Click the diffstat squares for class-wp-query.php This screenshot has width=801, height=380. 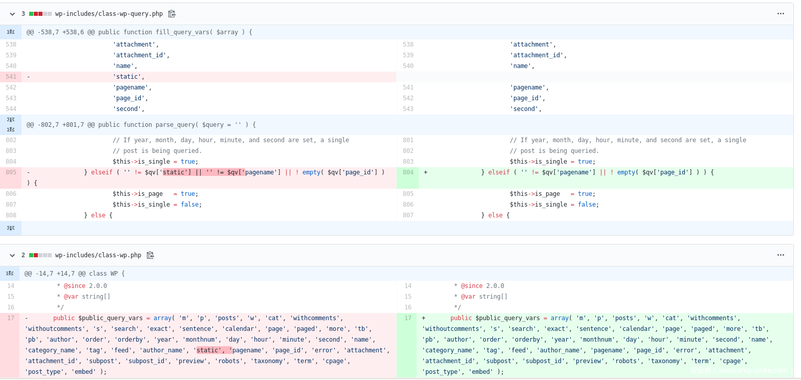40,14
